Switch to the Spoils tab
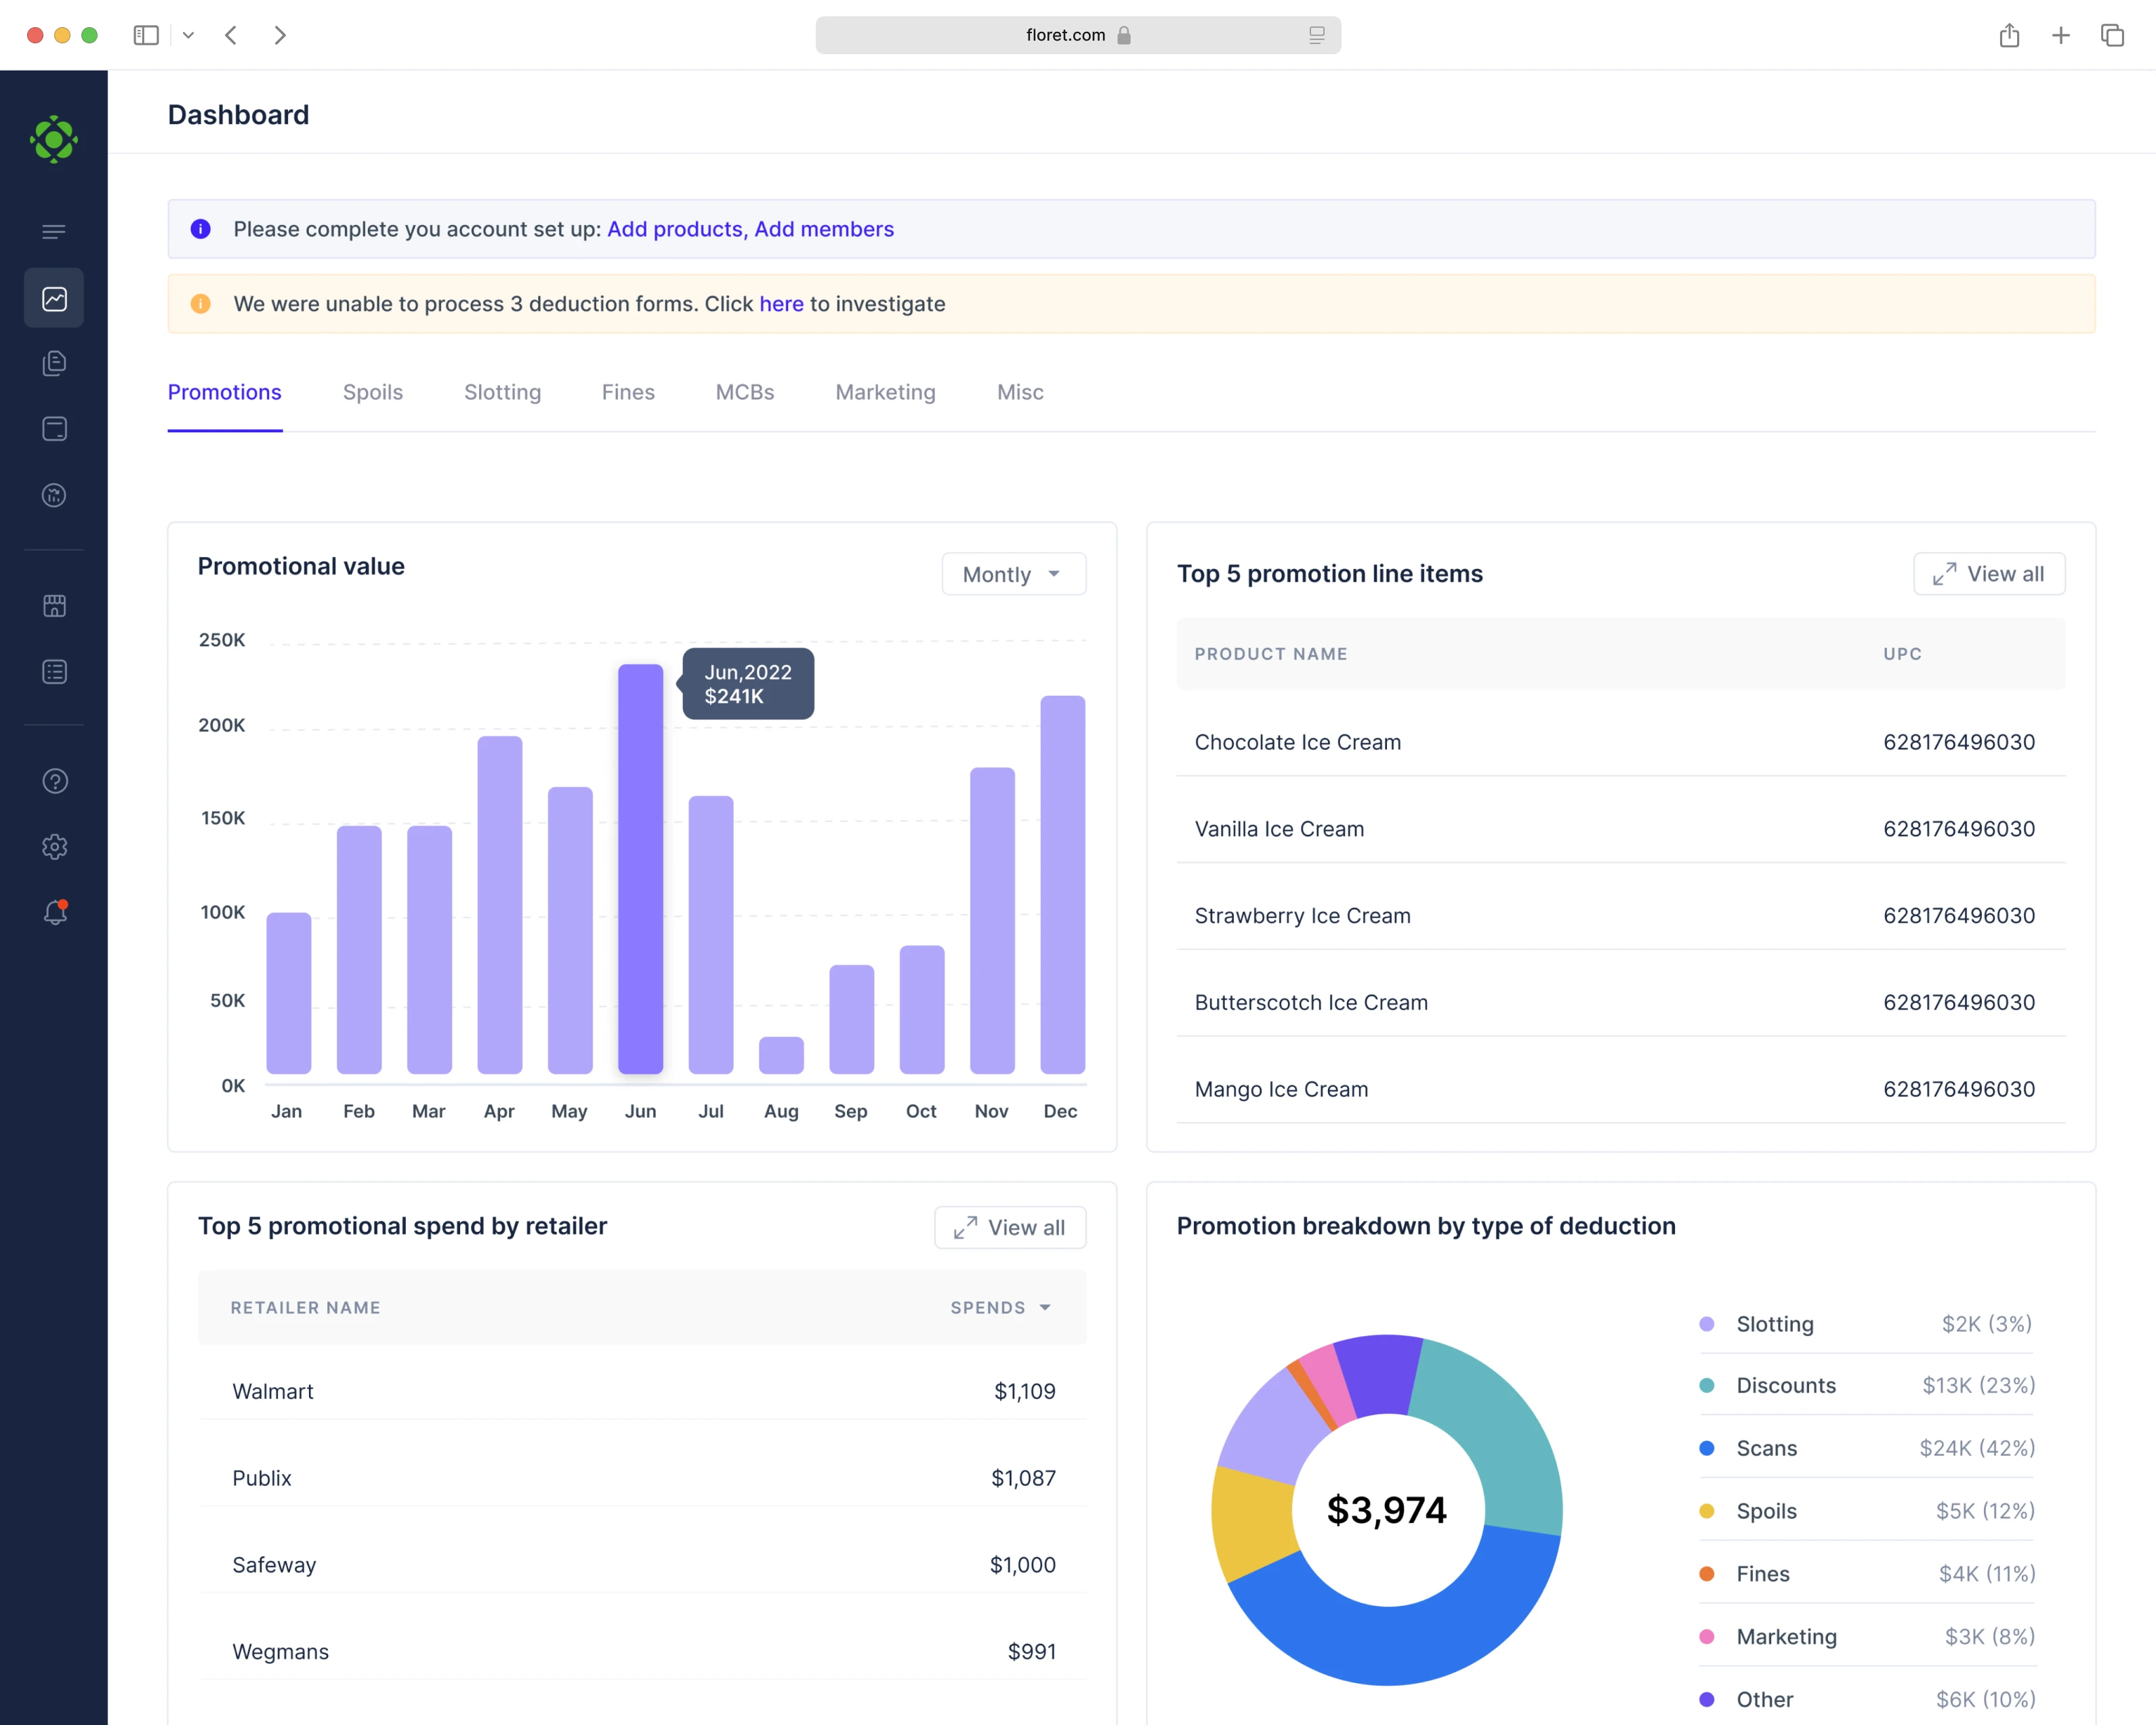This screenshot has width=2156, height=1725. click(372, 392)
